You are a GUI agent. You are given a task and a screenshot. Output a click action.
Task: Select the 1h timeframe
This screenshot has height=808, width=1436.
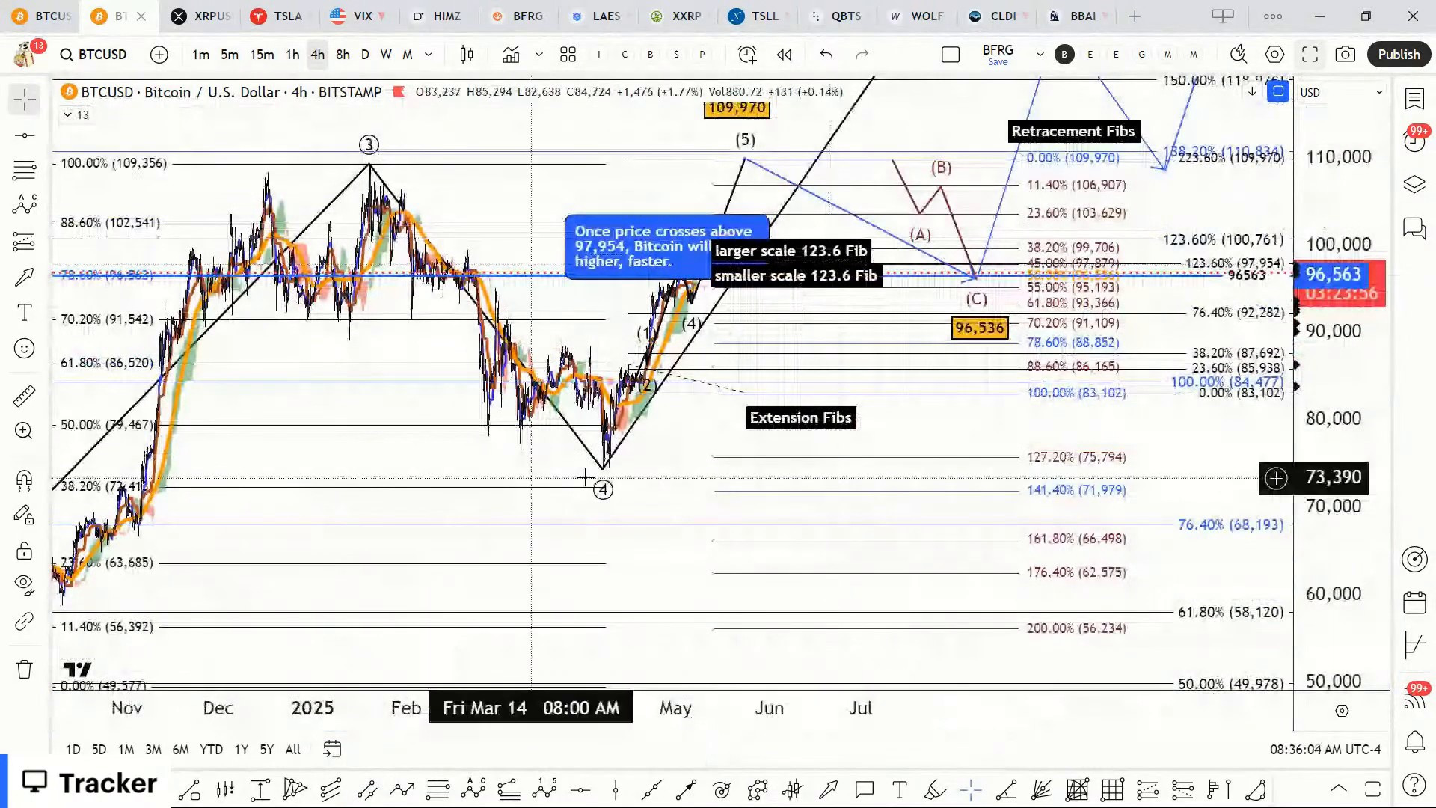coord(292,55)
